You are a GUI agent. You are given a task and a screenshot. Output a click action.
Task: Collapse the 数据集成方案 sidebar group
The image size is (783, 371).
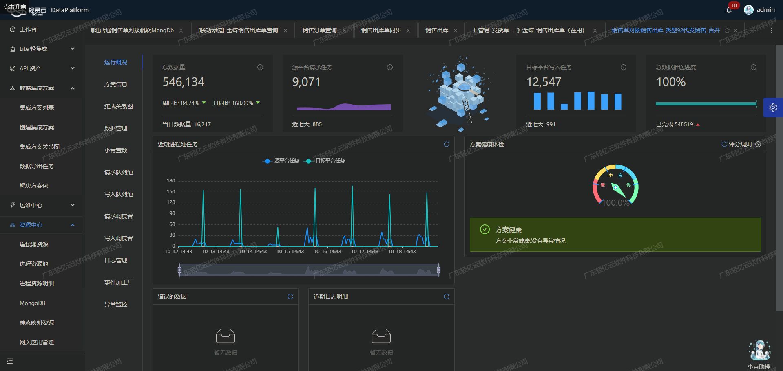click(x=41, y=88)
